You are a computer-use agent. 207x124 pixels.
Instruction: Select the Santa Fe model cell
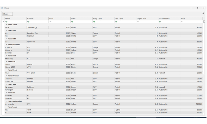16,81
